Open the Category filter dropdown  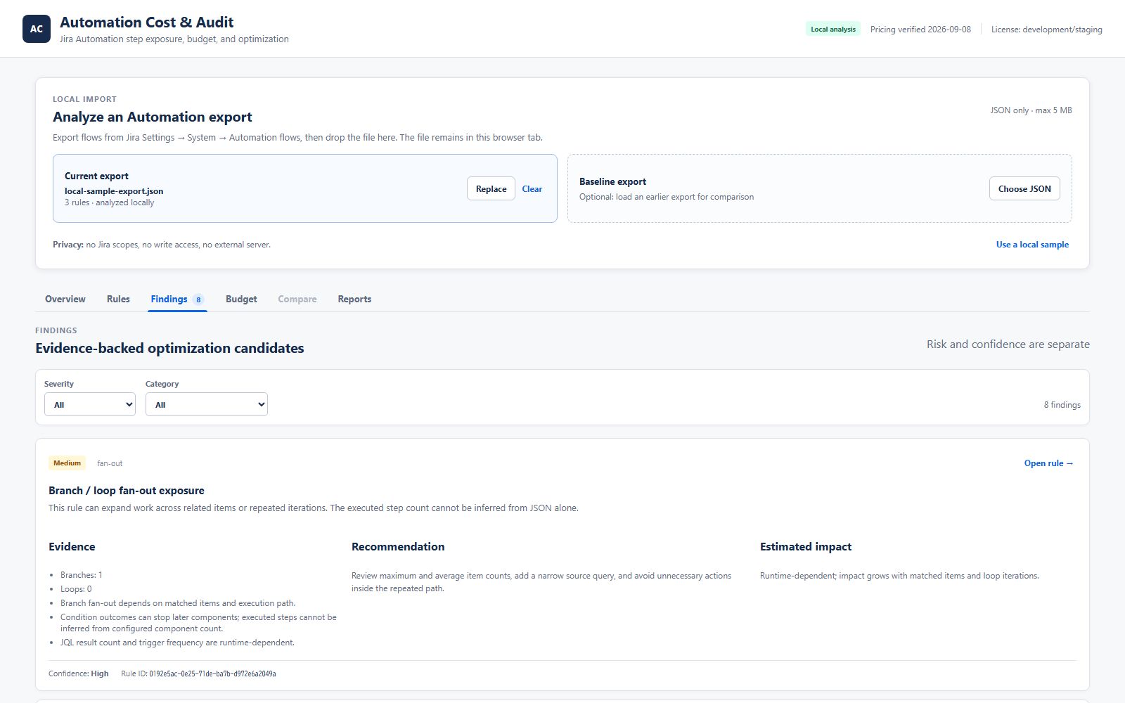(x=207, y=404)
